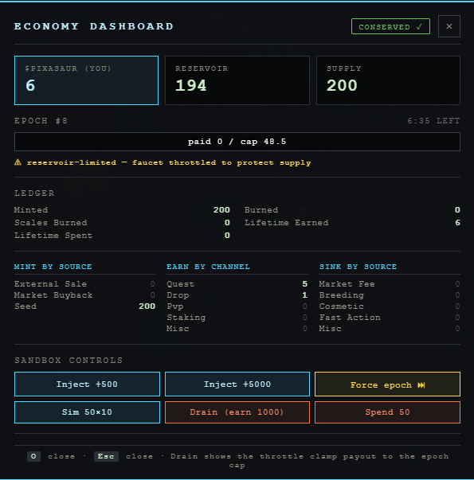Select the SUPPLY 200 card

point(388,80)
